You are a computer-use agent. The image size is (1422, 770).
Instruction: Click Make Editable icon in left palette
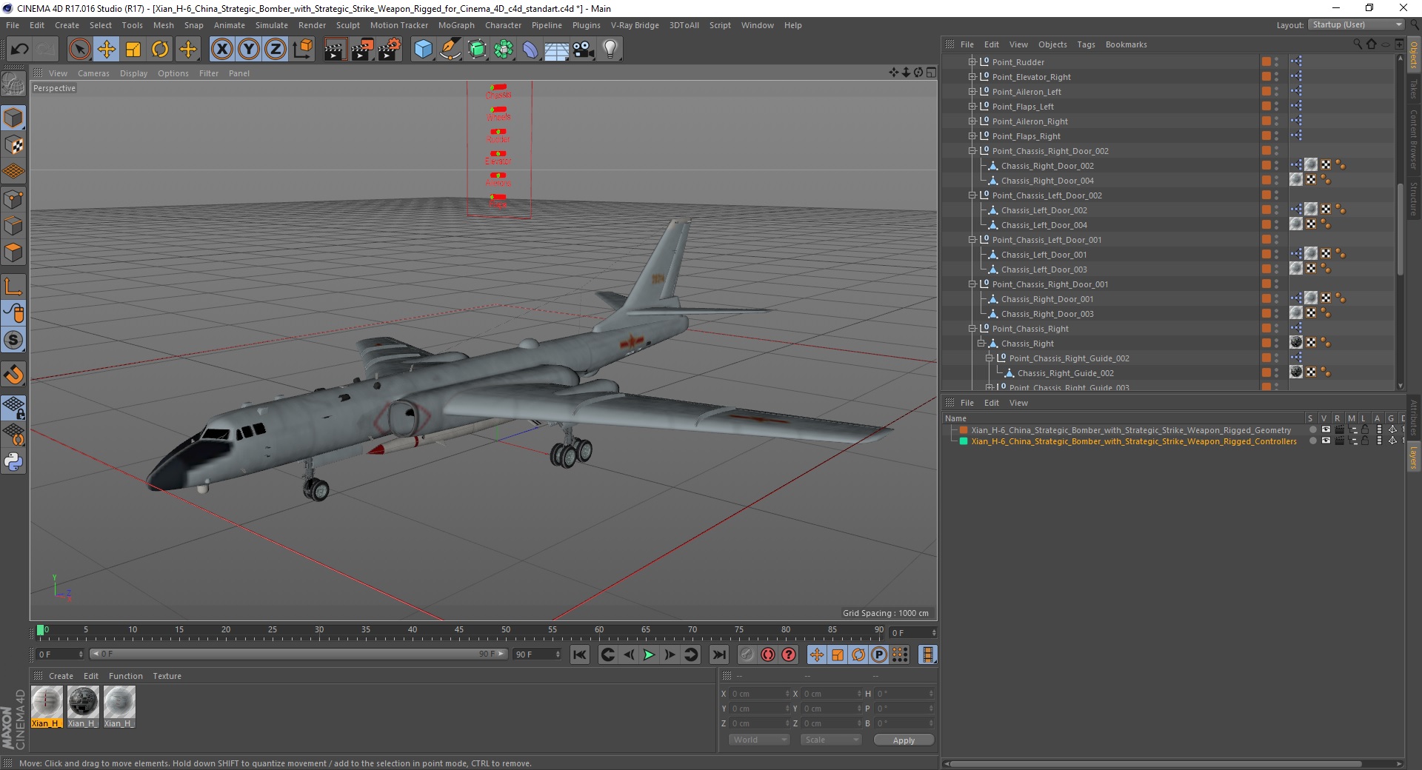[13, 84]
